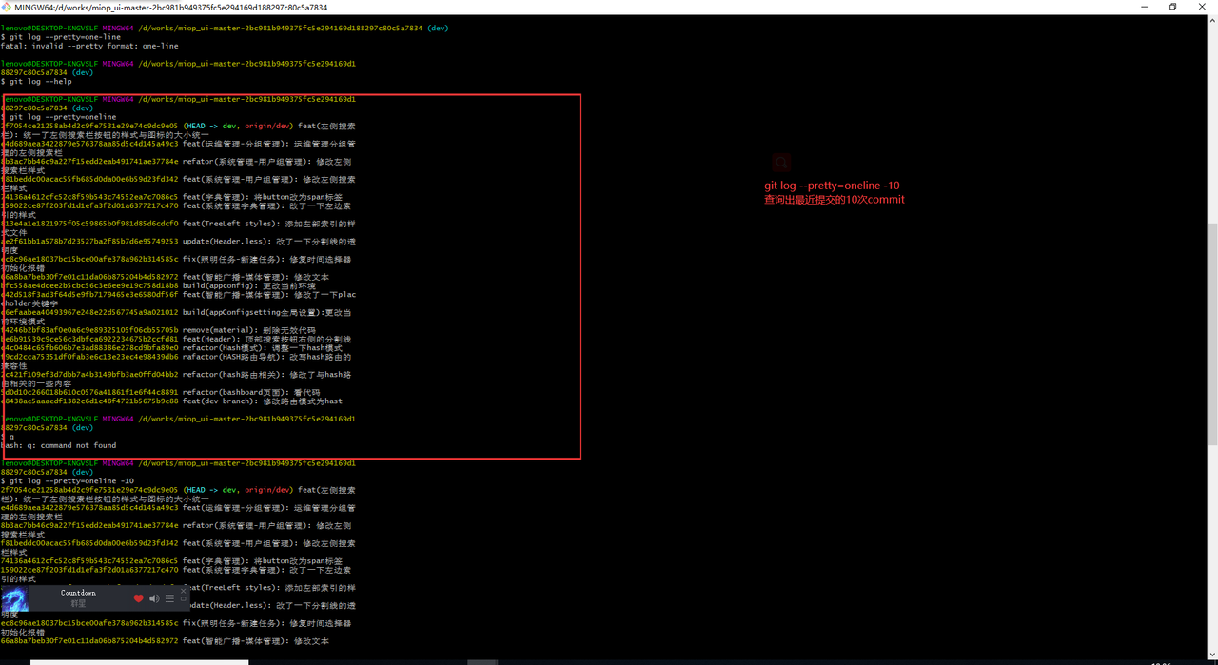Like the song with the red heart icon

click(139, 598)
